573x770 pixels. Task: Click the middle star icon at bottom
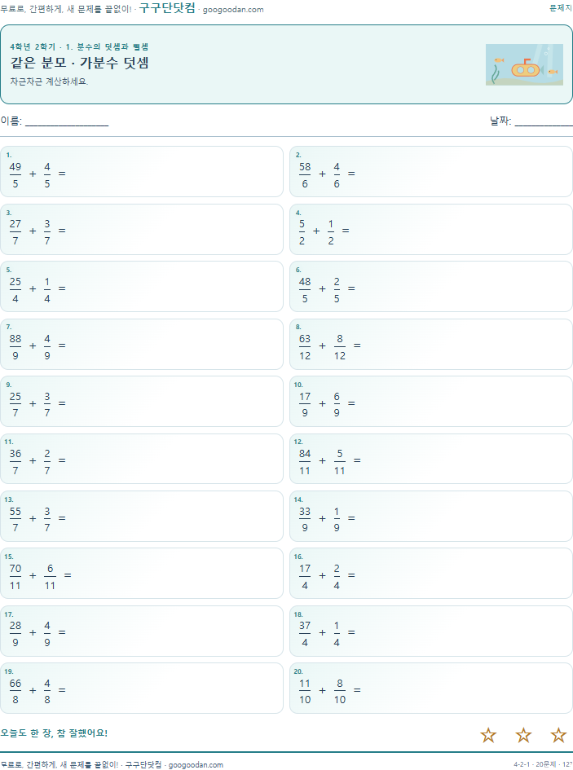pos(523,735)
